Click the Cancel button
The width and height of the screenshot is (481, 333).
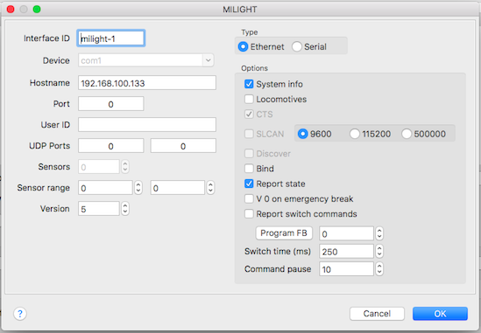[377, 314]
